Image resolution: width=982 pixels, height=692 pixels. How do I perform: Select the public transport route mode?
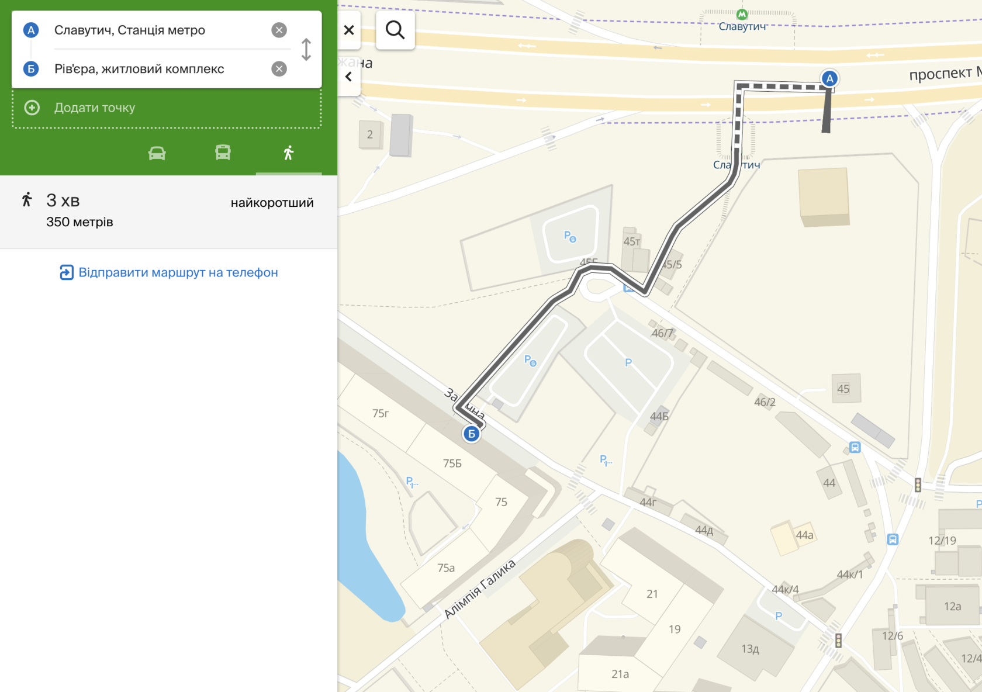[223, 153]
